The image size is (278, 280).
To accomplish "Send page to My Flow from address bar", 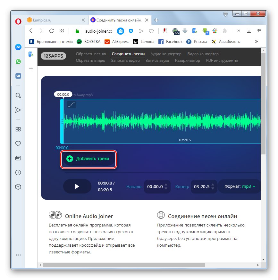I will click(141, 31).
